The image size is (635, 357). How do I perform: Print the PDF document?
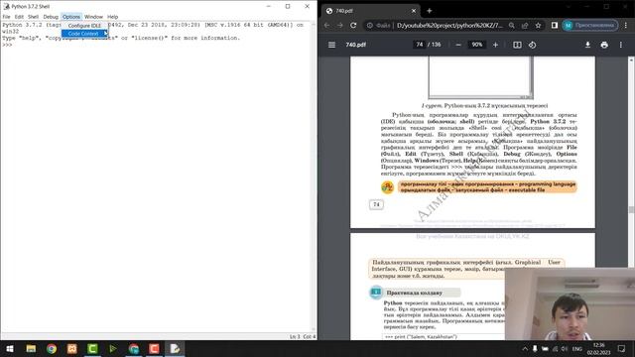(x=604, y=45)
